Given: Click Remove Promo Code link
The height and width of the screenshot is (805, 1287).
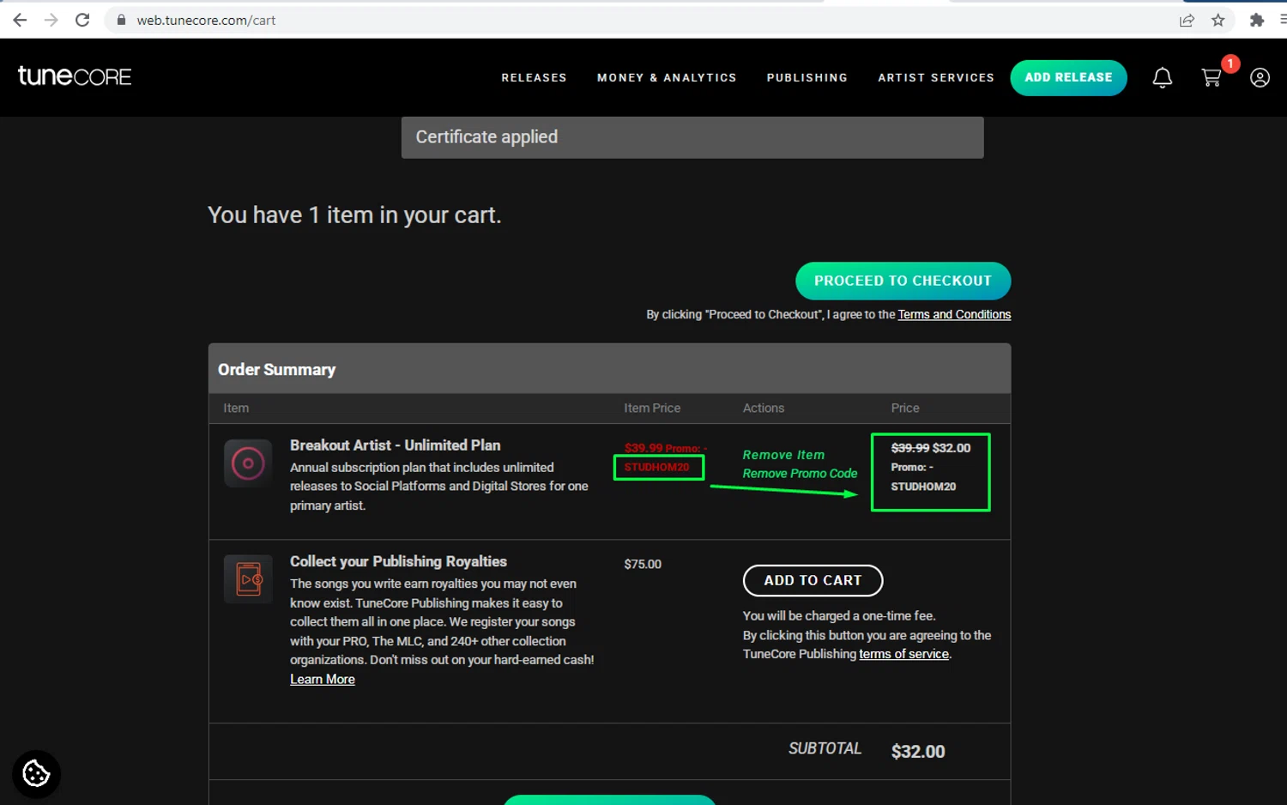Looking at the screenshot, I should coord(800,474).
